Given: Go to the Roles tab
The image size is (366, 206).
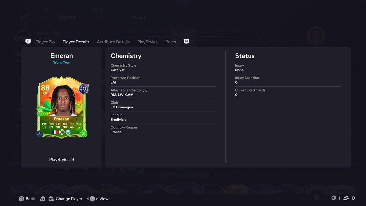Looking at the screenshot, I should 170,42.
